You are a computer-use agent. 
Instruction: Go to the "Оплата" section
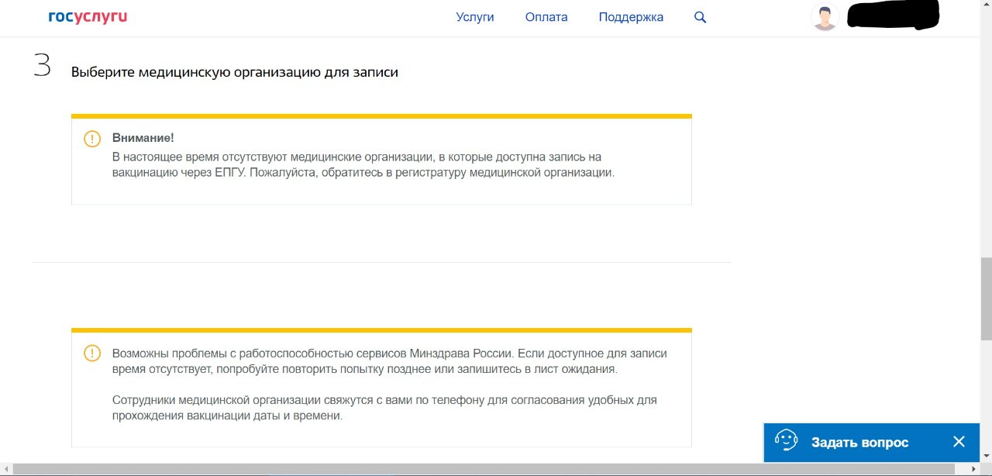coord(546,17)
